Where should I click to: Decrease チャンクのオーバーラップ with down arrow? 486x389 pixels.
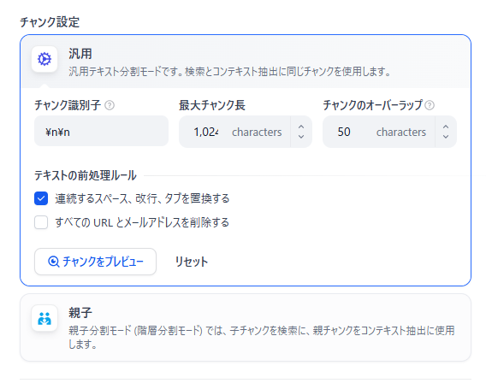(446, 137)
